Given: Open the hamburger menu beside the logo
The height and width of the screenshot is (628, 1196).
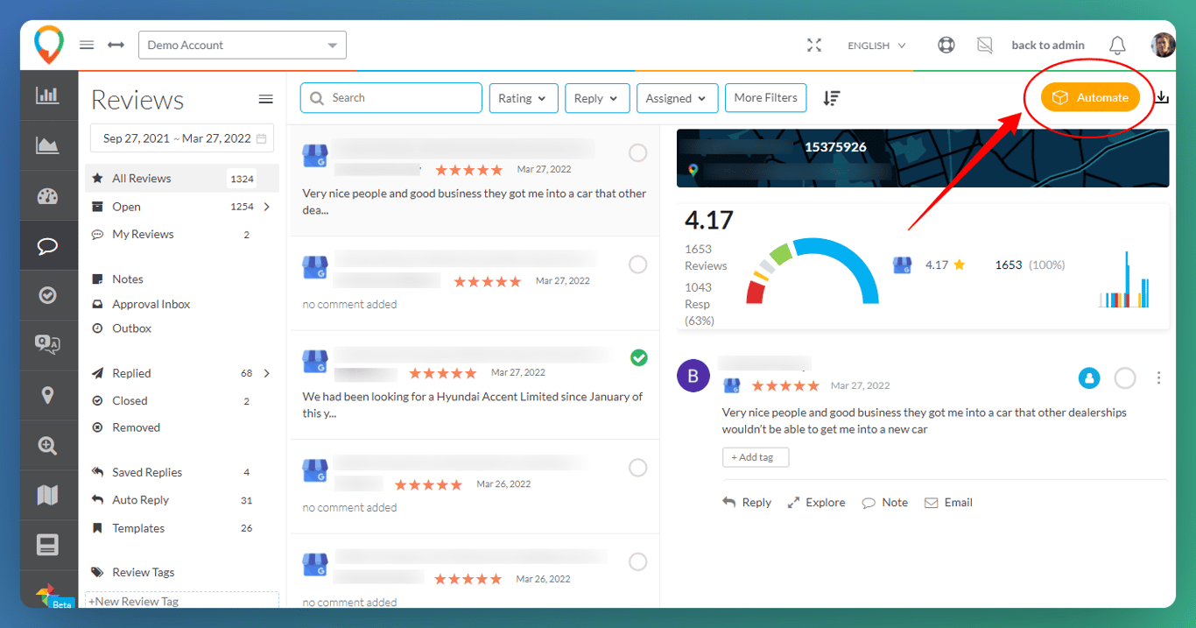Looking at the screenshot, I should (87, 45).
